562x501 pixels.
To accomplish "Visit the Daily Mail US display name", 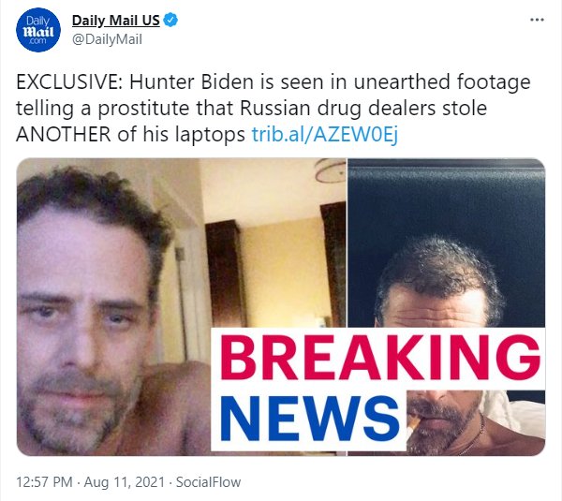I will coord(116,21).
